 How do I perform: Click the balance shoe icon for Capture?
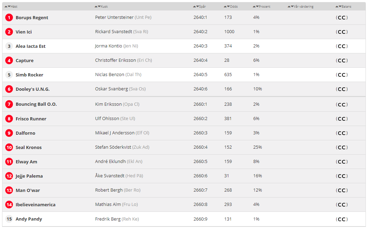point(342,61)
